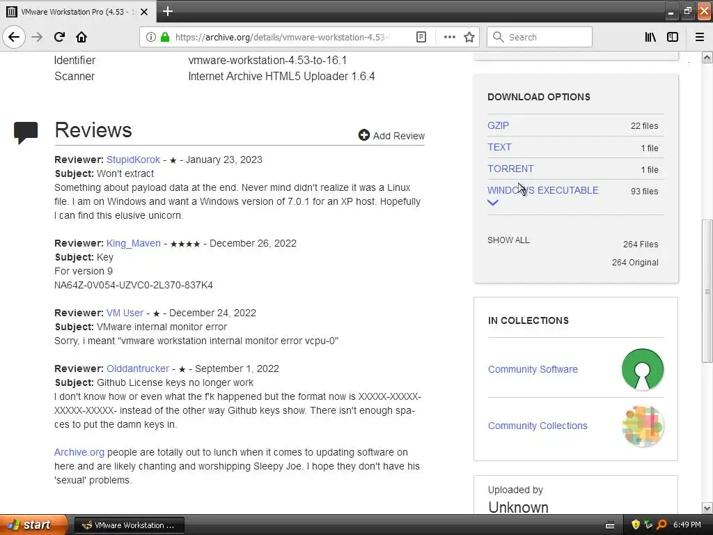Click the magnifier icon in search box
Image resolution: width=713 pixels, height=535 pixels.
[x=499, y=37]
